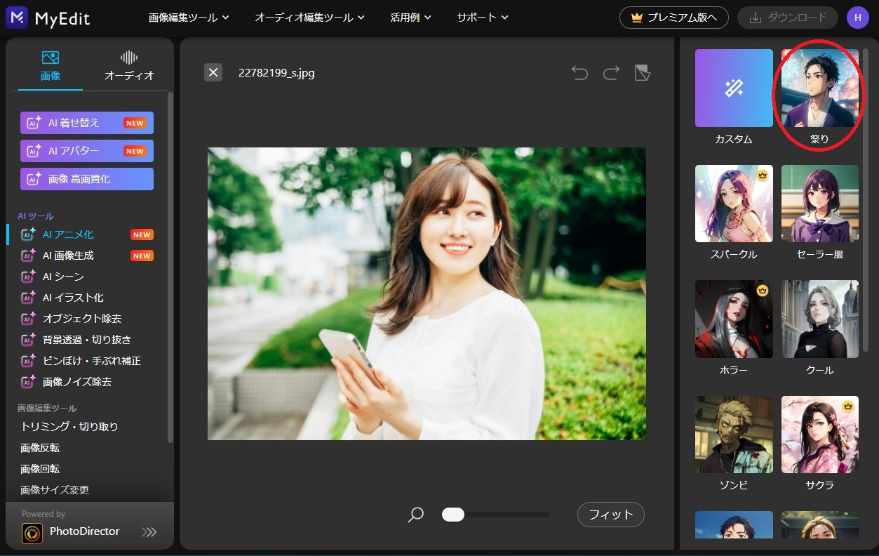Viewport: 879px width, 556px height.
Task: Click the left sidebar scrollbar
Action: [x=170, y=267]
